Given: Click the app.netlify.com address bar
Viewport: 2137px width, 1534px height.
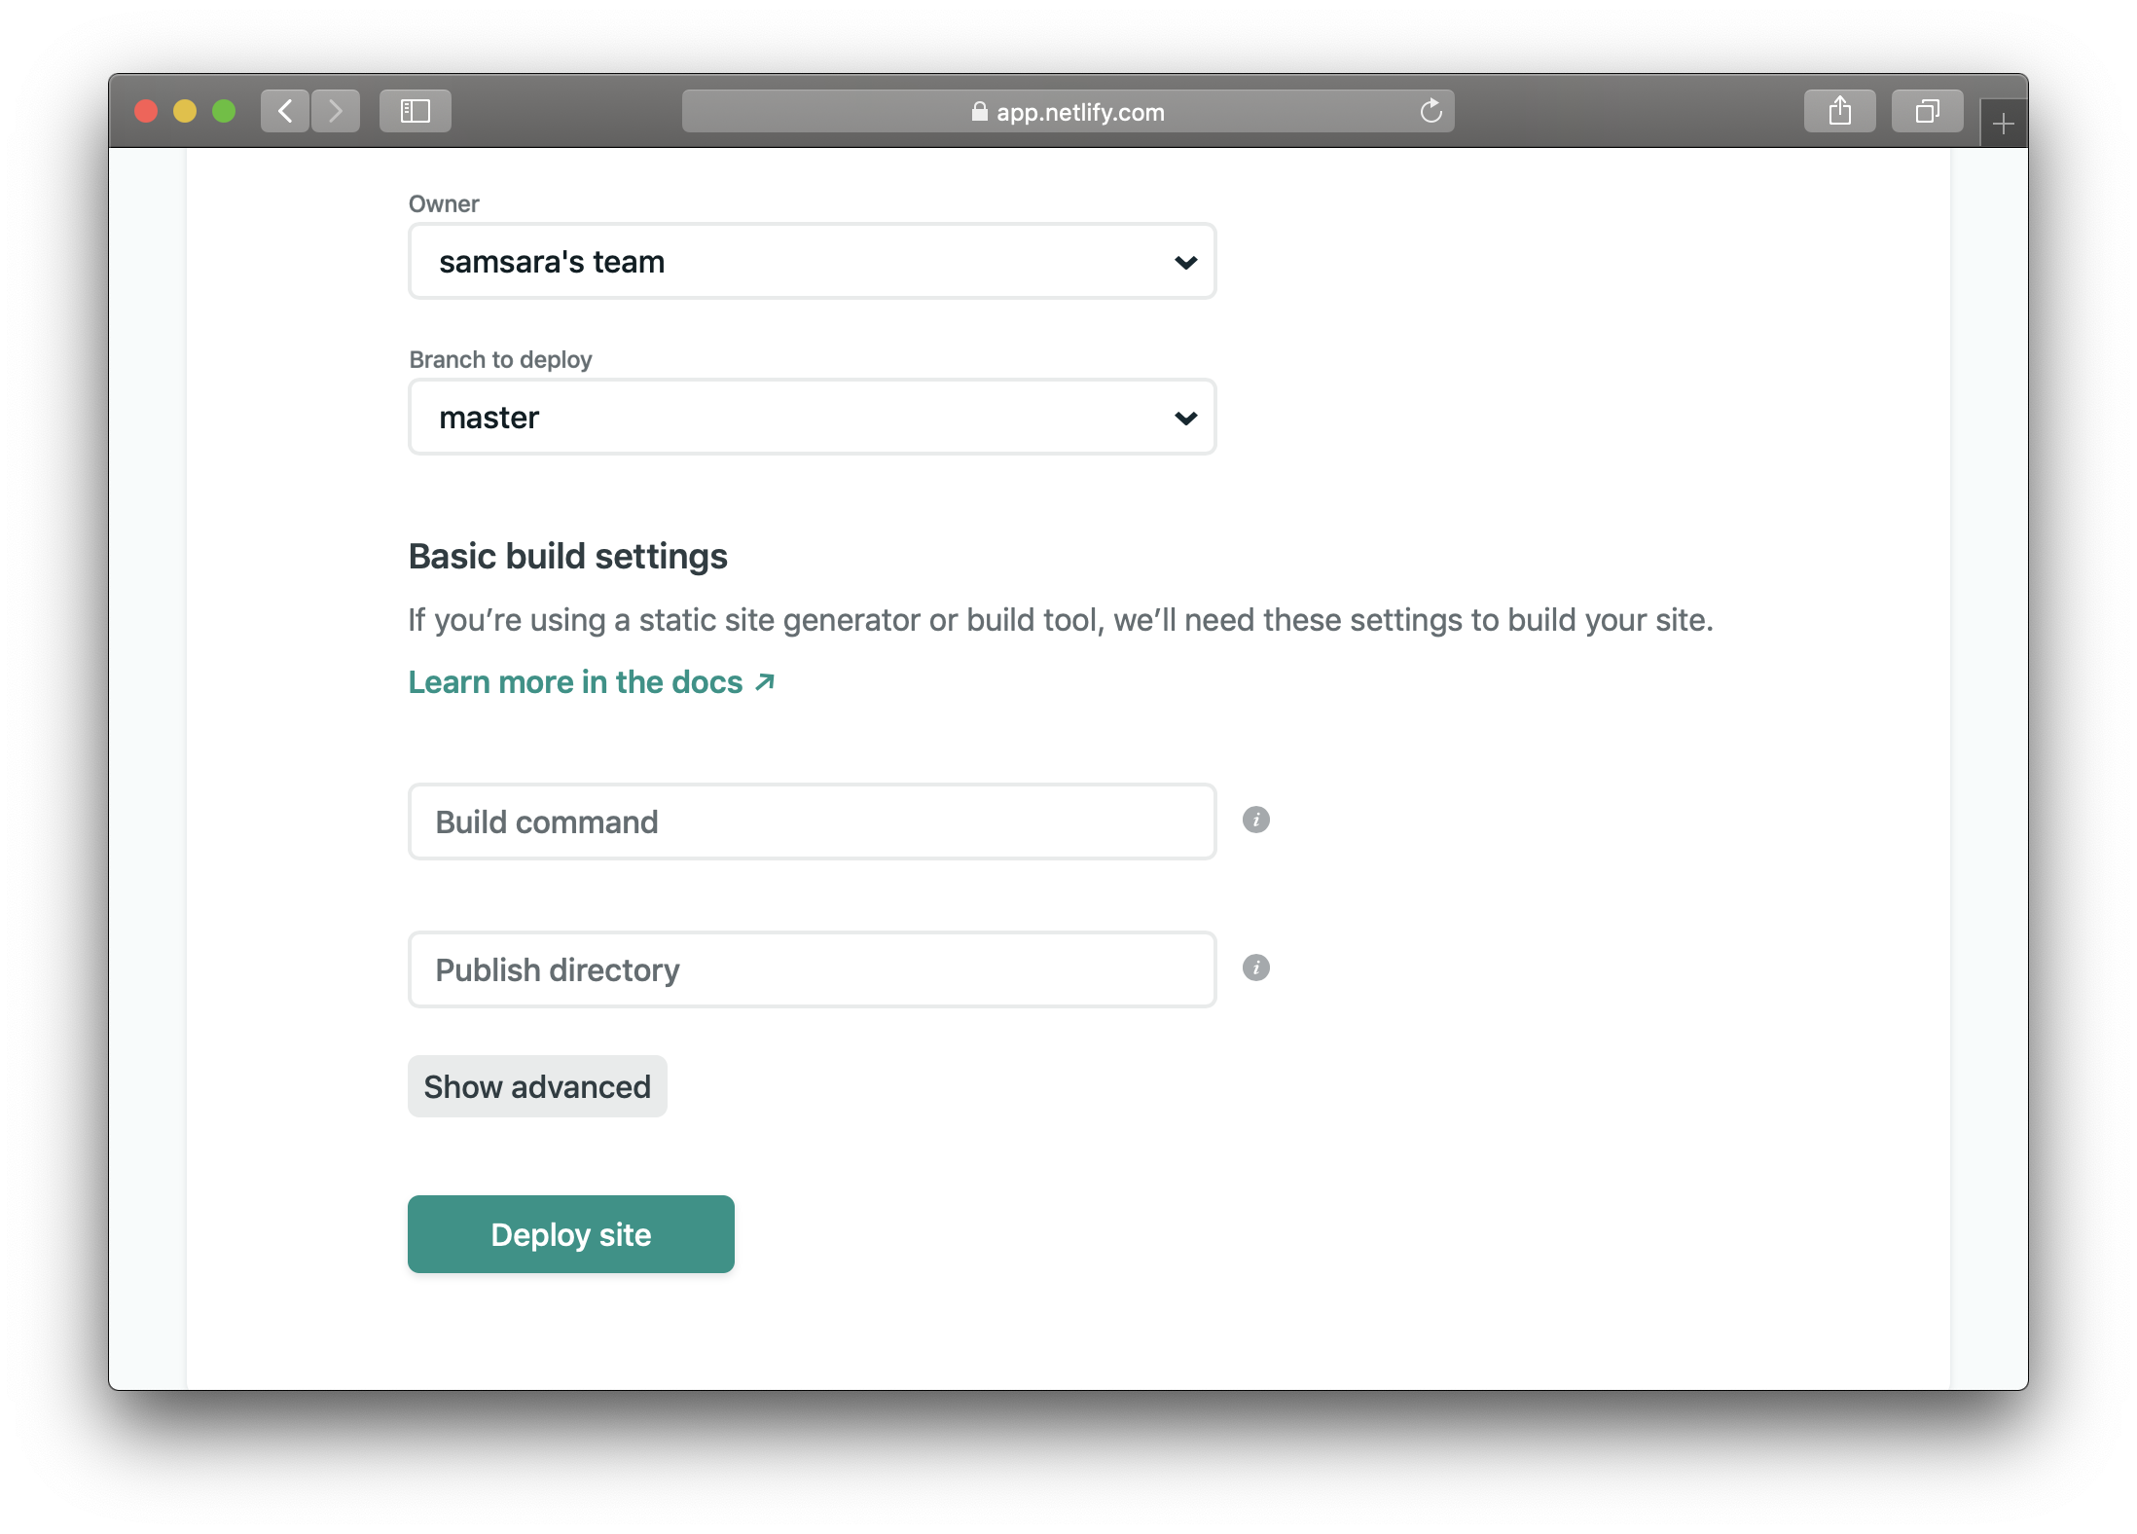Looking at the screenshot, I should tap(1068, 111).
